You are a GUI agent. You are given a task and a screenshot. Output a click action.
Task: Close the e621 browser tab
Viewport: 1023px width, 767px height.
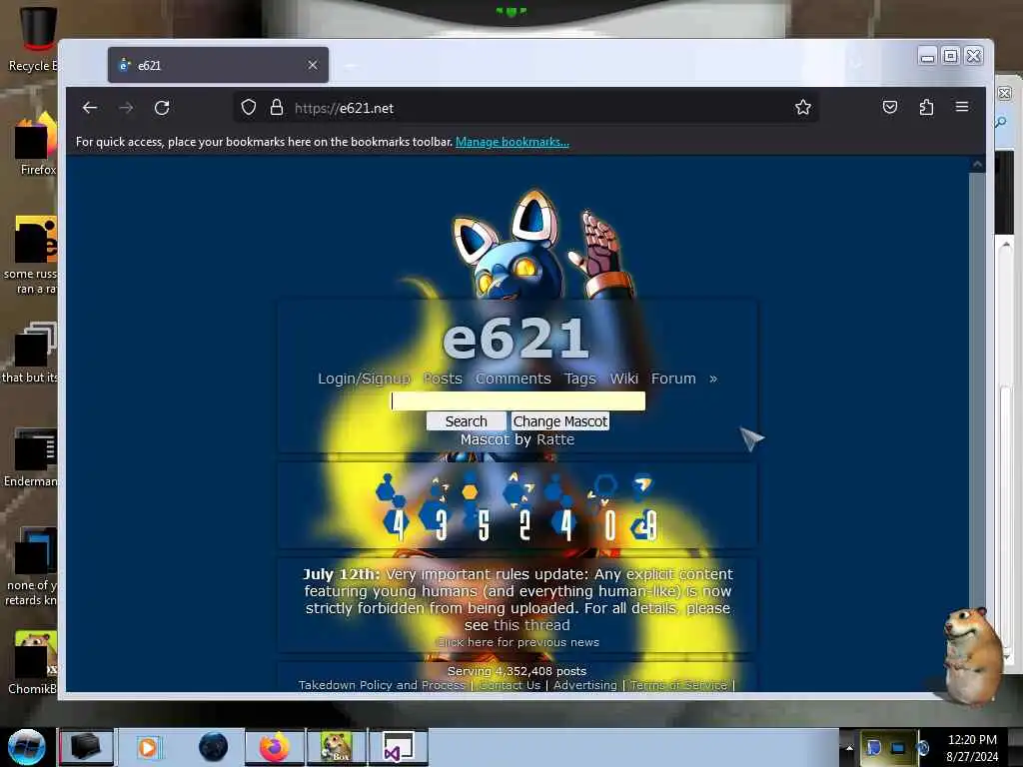(x=313, y=65)
